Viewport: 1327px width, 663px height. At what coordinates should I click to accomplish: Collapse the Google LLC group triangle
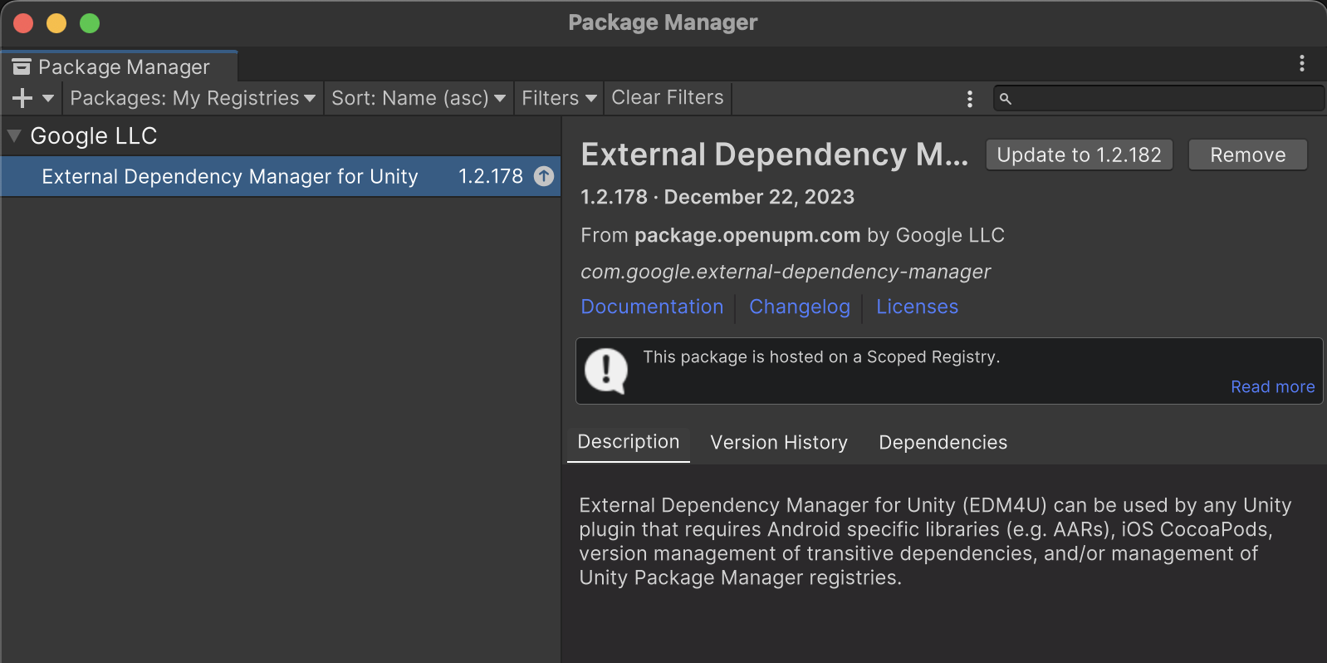click(14, 135)
